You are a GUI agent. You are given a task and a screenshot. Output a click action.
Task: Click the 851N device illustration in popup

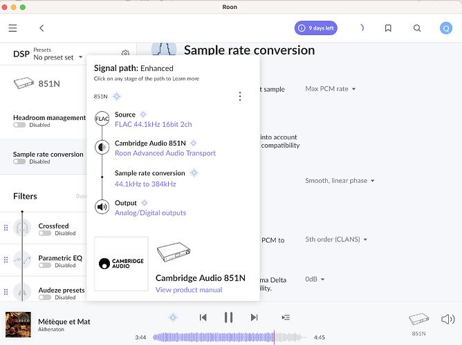(x=173, y=252)
